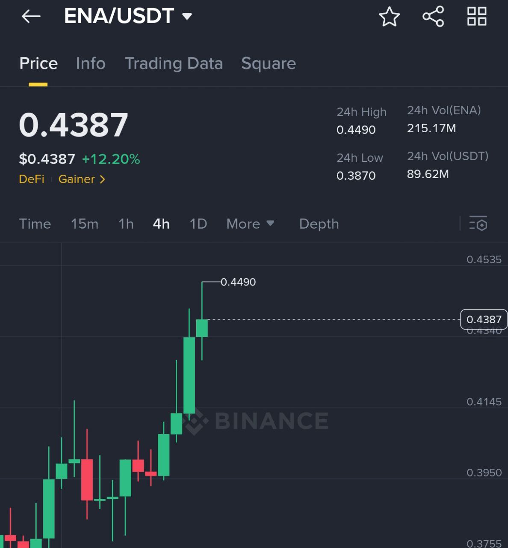Select the 1h timeframe
The width and height of the screenshot is (508, 548).
point(126,223)
